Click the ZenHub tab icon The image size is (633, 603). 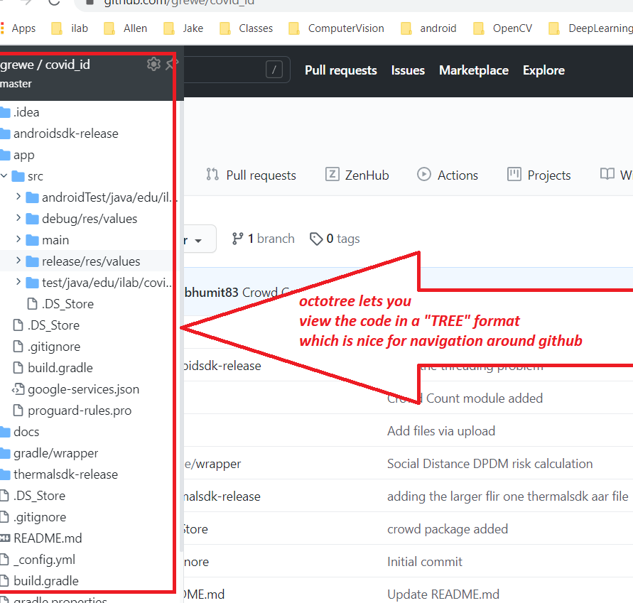[x=332, y=175]
